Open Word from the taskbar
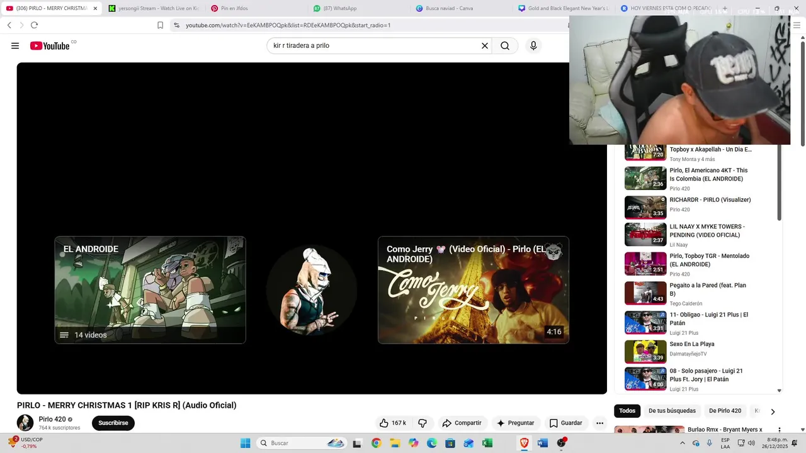806x453 pixels. tap(543, 443)
